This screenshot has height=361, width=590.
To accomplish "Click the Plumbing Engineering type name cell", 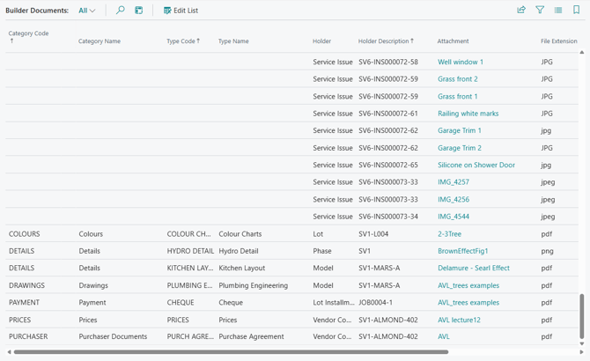I will pyautogui.click(x=254, y=285).
